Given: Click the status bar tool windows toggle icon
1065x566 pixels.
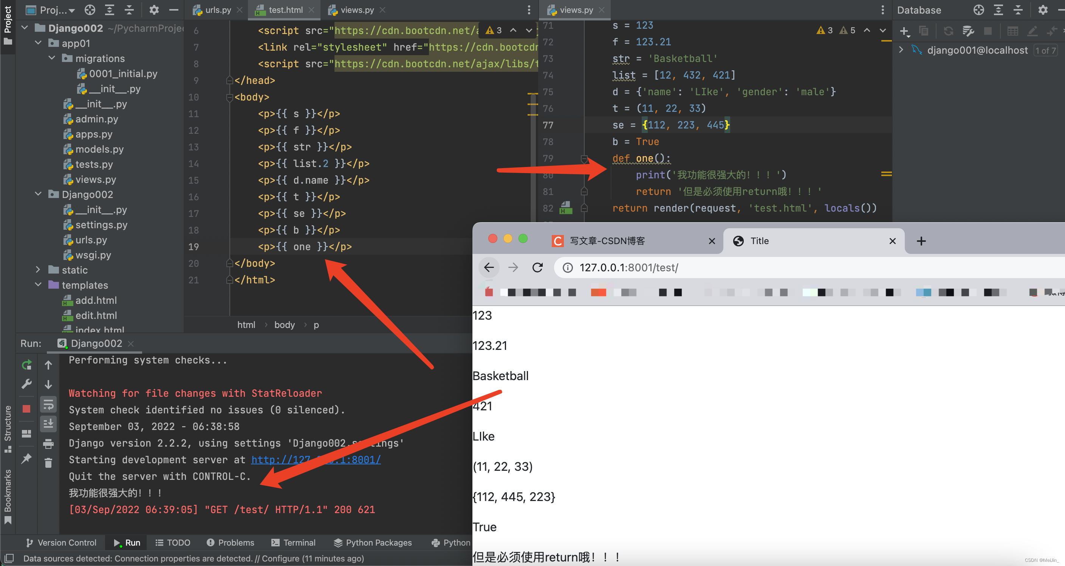Looking at the screenshot, I should pos(9,558).
